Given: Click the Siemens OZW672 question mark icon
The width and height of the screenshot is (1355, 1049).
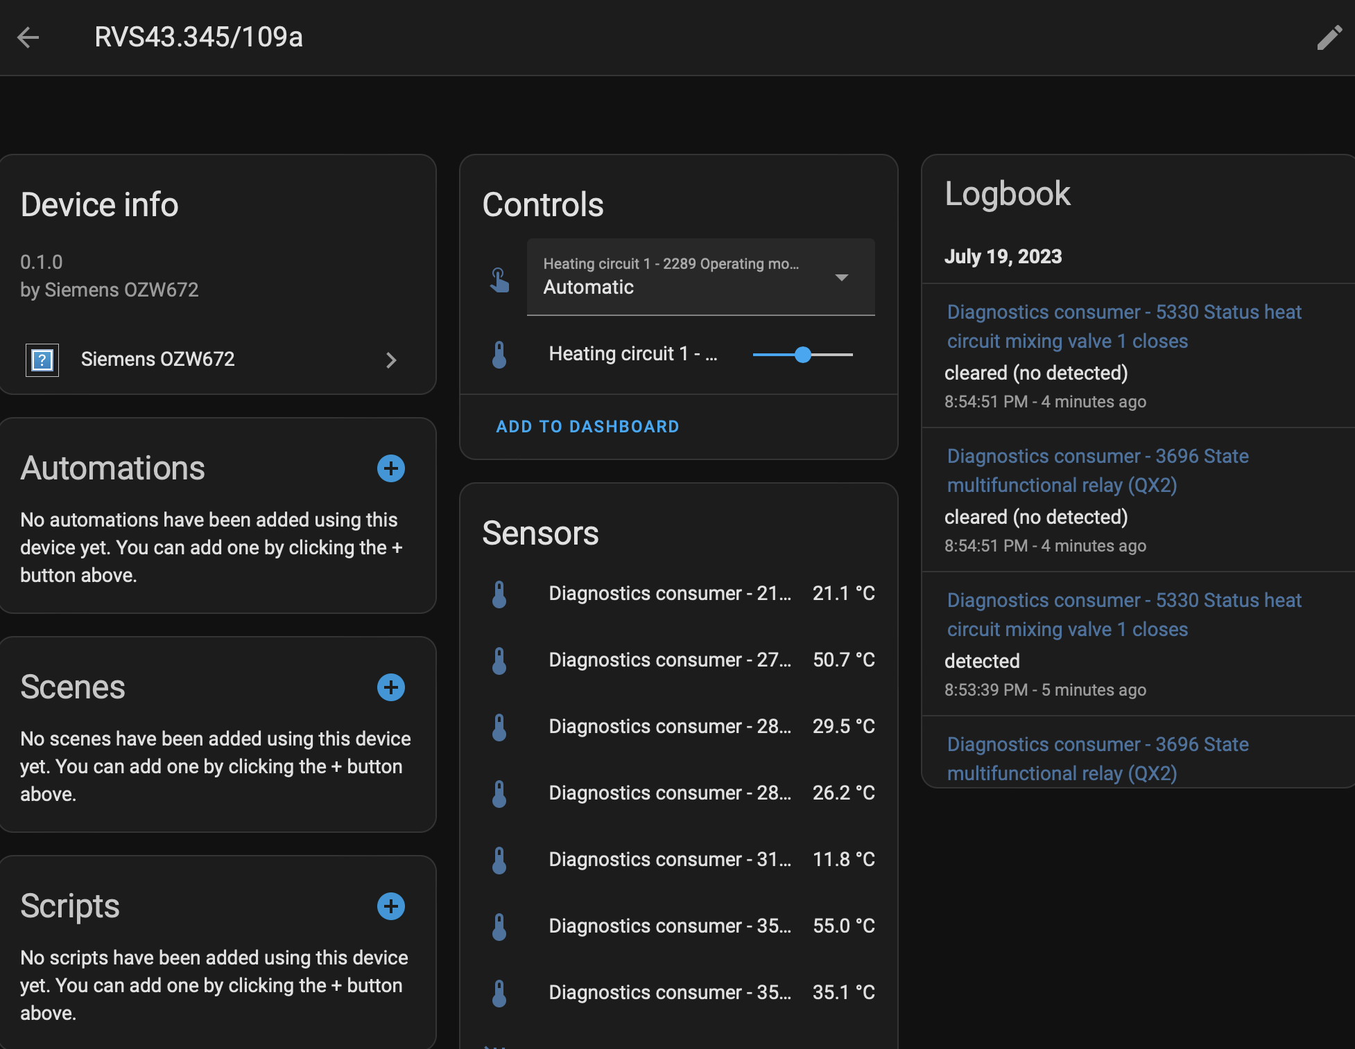Looking at the screenshot, I should pos(42,360).
